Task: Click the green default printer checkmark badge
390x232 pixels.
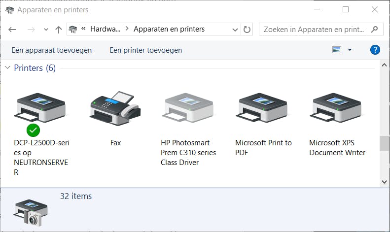Action: [x=33, y=130]
